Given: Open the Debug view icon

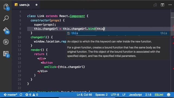Looking at the screenshot, I should pyautogui.click(x=6, y=42).
